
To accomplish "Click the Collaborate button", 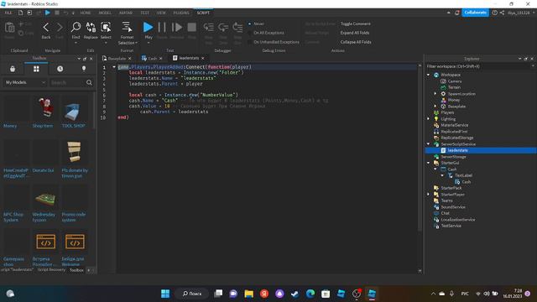I will (475, 13).
